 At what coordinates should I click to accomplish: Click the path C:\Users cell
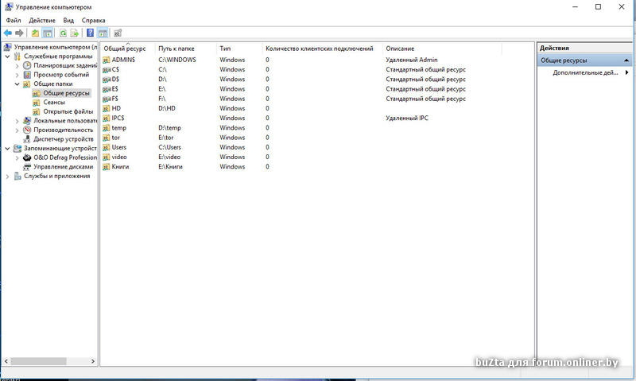[169, 147]
